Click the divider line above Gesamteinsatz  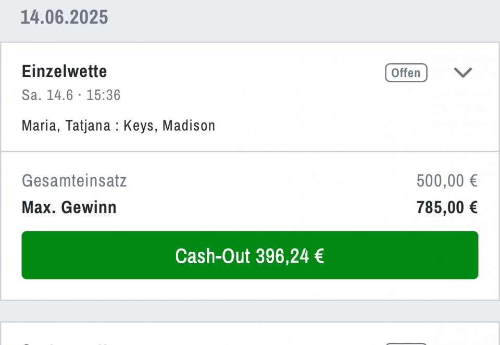(x=250, y=152)
